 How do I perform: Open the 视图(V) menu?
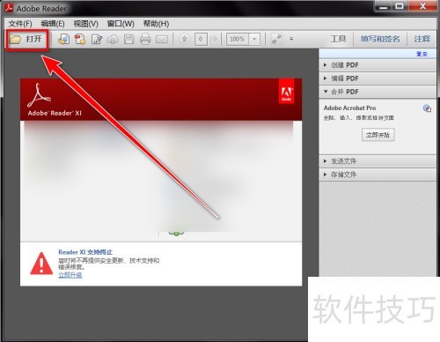click(x=85, y=24)
